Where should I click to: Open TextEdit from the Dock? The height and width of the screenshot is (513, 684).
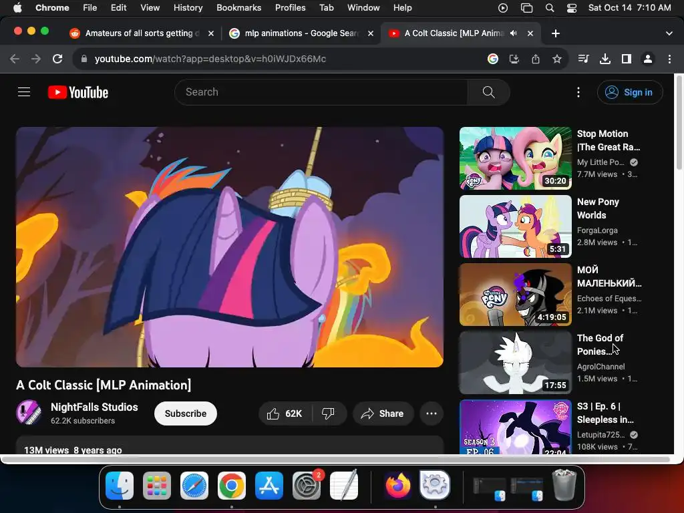pyautogui.click(x=344, y=486)
